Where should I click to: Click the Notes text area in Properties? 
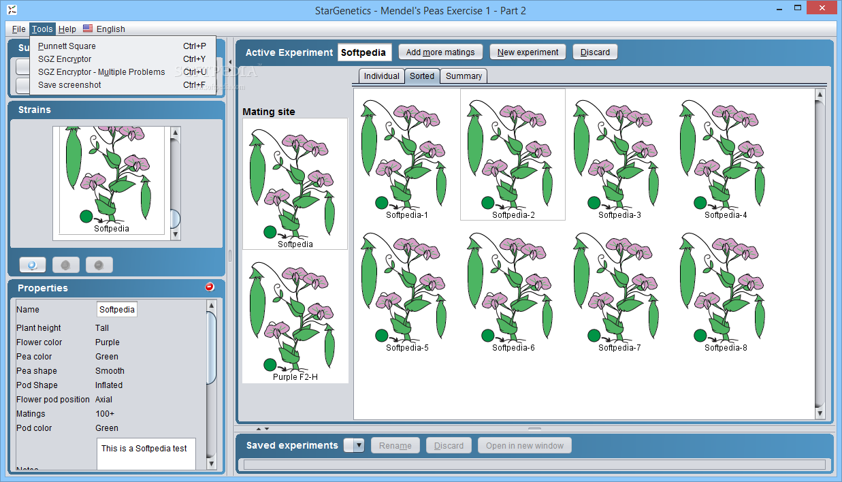coord(146,453)
